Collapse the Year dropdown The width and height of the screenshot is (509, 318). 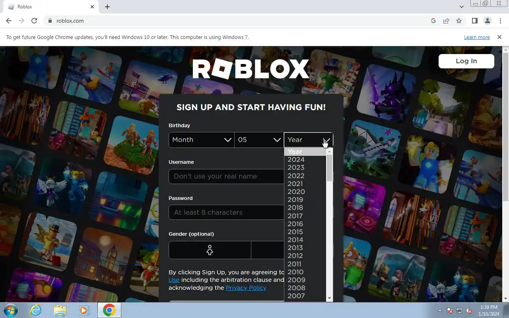pos(309,140)
